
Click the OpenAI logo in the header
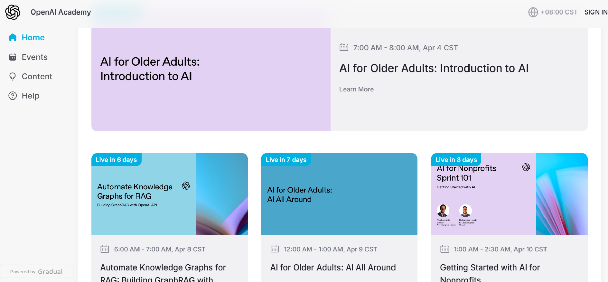tap(13, 12)
